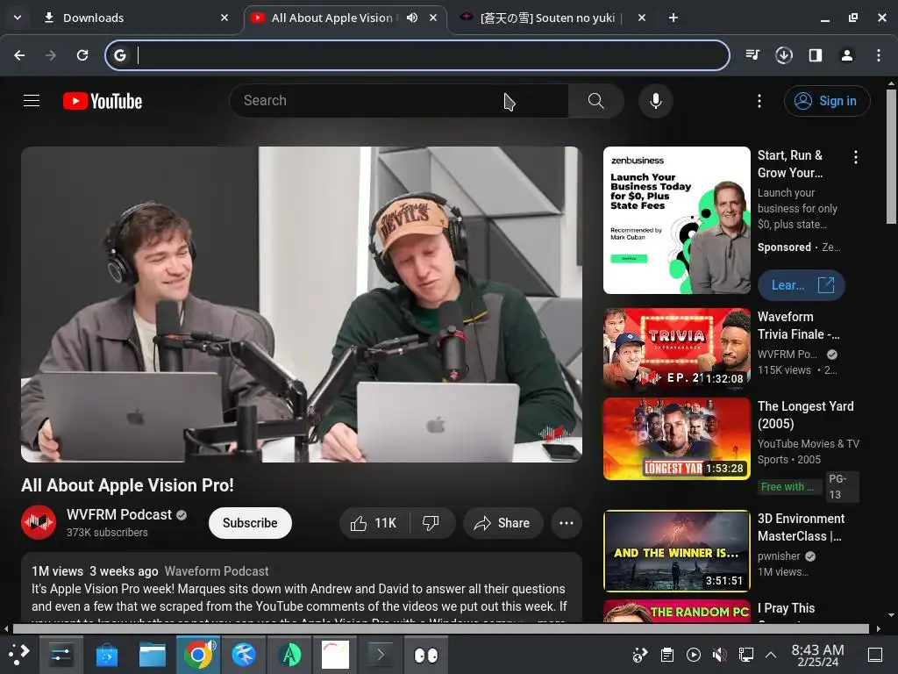Go back in browser history

[x=19, y=55]
